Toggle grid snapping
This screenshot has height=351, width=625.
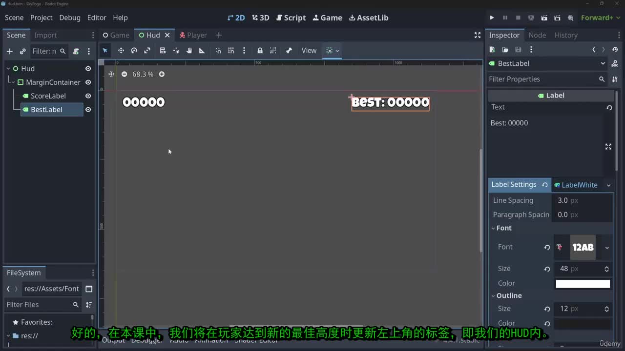click(x=231, y=51)
